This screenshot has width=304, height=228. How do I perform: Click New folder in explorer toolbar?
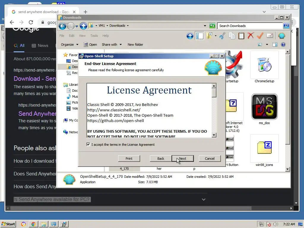point(135,45)
